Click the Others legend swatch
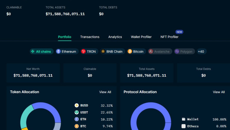 click(x=183, y=126)
